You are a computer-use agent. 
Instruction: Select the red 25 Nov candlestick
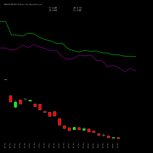69,129
